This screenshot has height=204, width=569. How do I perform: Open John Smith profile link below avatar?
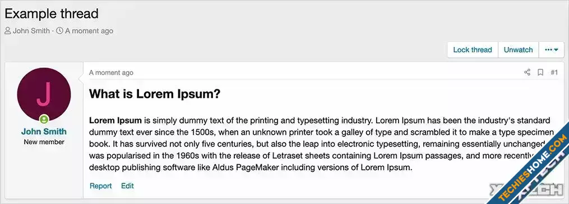[44, 131]
